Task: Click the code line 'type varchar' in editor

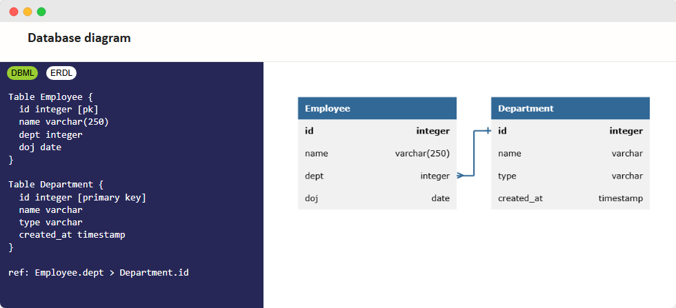Action: point(51,223)
